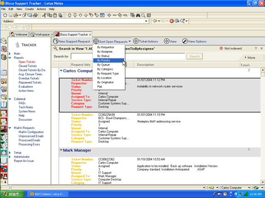265x198 pixels.
Task: Click the copy toolbar icon
Action: point(49,15)
